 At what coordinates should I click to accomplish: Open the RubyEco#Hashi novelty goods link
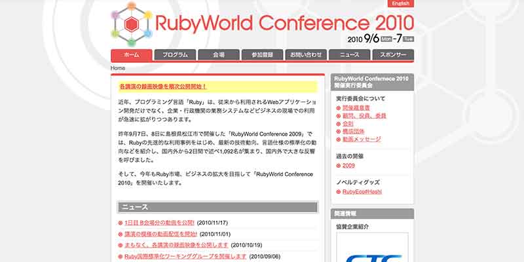tap(362, 191)
